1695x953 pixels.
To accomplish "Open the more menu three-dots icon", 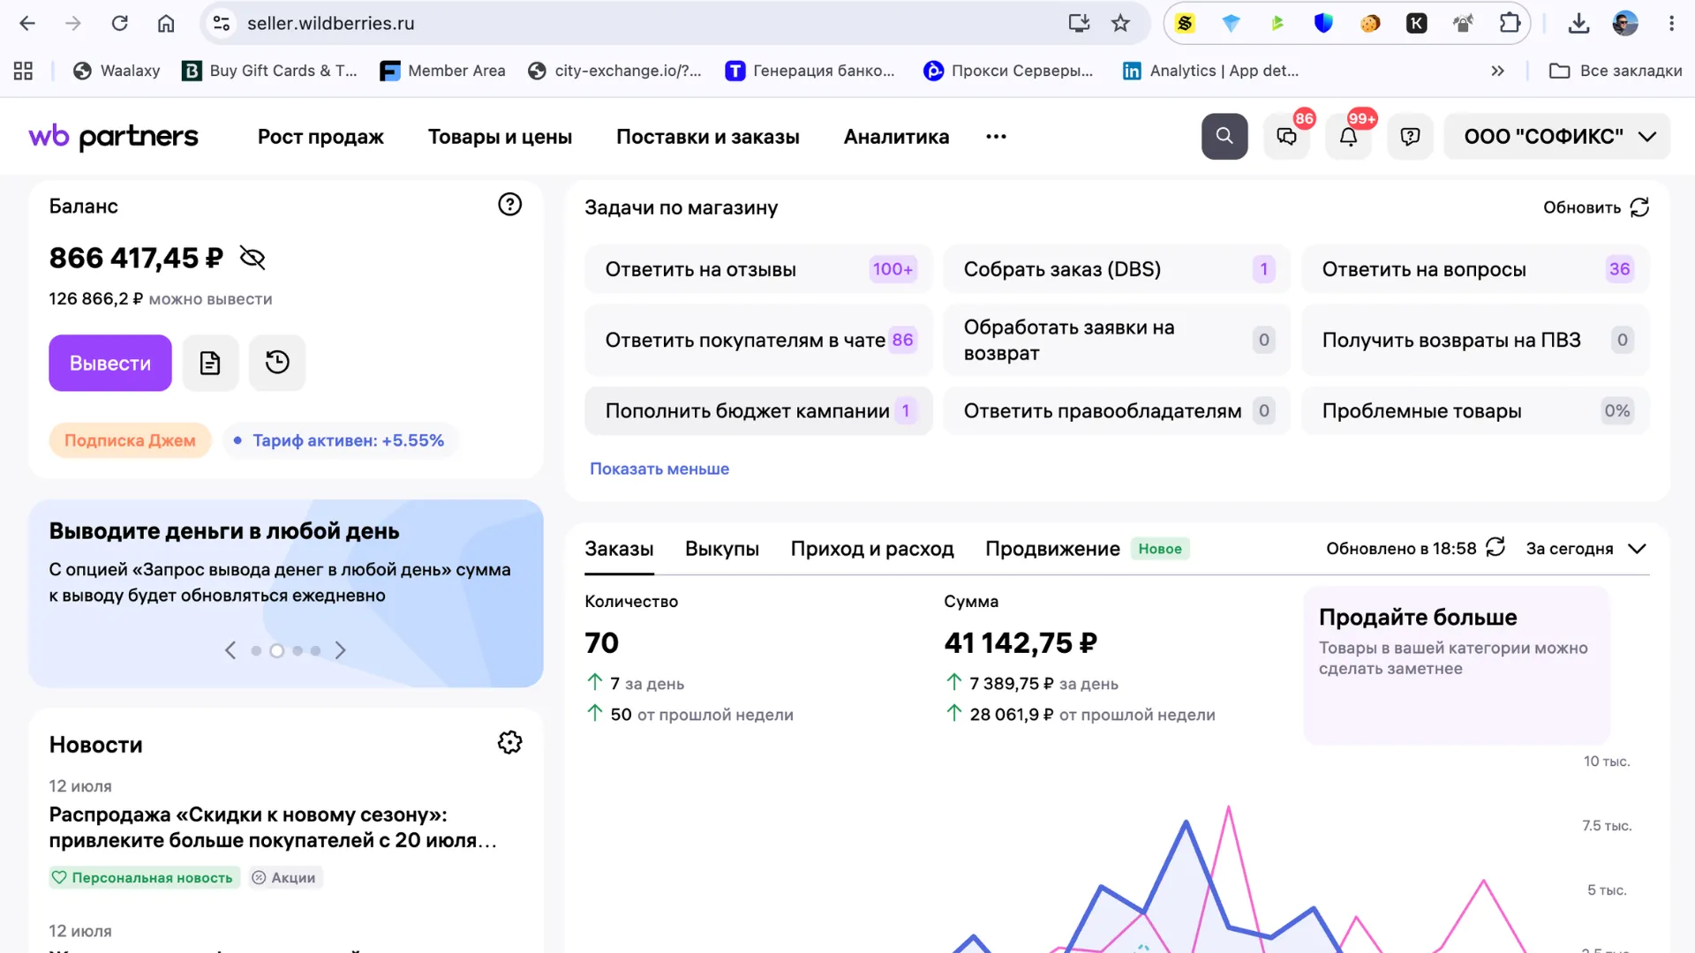I will pos(996,137).
